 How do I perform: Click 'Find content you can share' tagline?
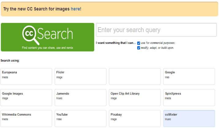coord(47,48)
